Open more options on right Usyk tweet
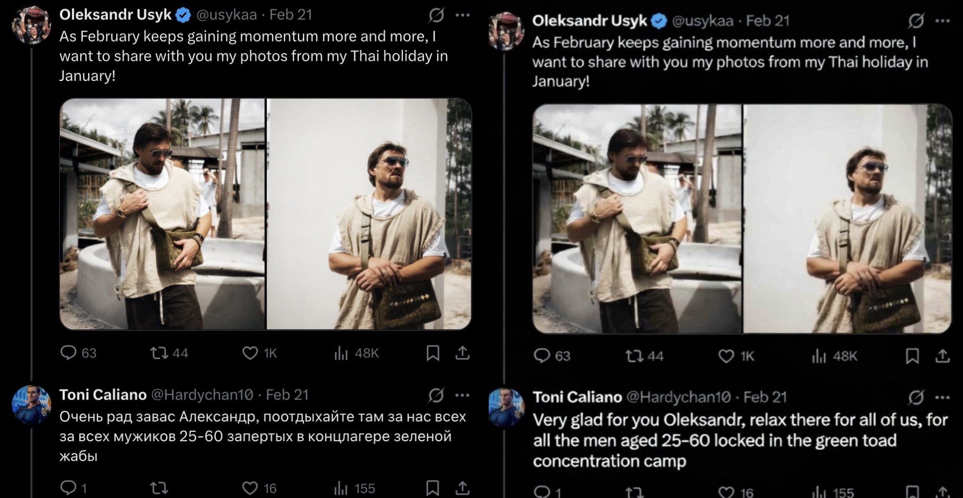The height and width of the screenshot is (498, 963). coord(942,21)
